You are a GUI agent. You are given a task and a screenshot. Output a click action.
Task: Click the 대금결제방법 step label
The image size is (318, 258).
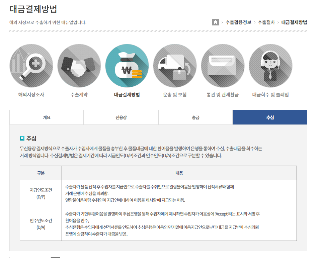[x=127, y=95]
